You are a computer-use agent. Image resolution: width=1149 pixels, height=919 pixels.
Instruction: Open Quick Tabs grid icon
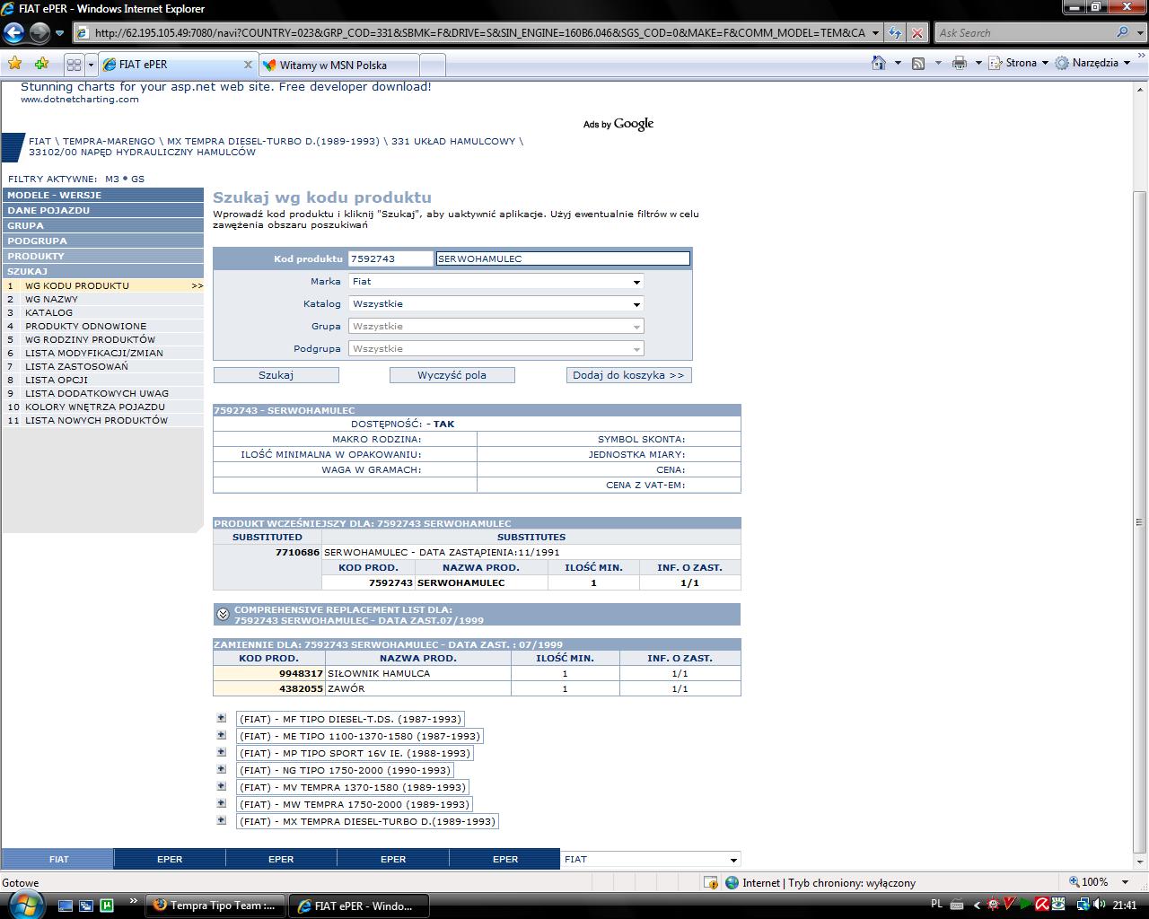click(75, 65)
